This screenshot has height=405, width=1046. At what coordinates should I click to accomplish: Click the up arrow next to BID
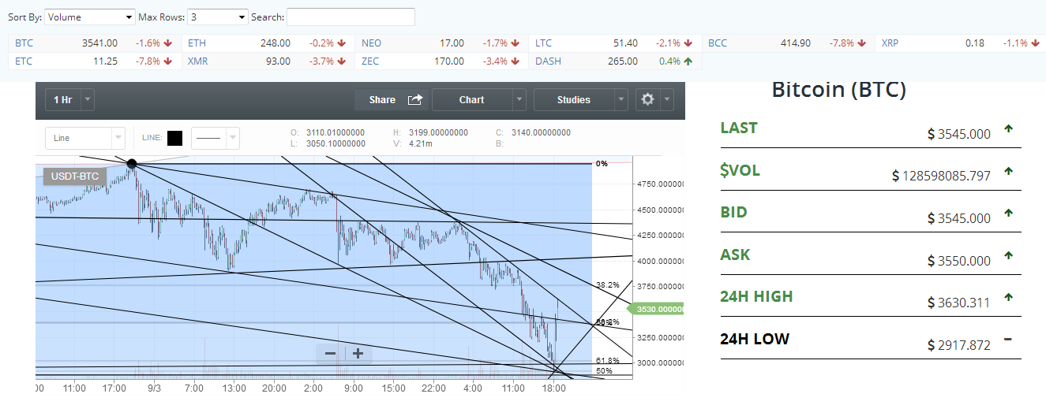(x=1008, y=213)
